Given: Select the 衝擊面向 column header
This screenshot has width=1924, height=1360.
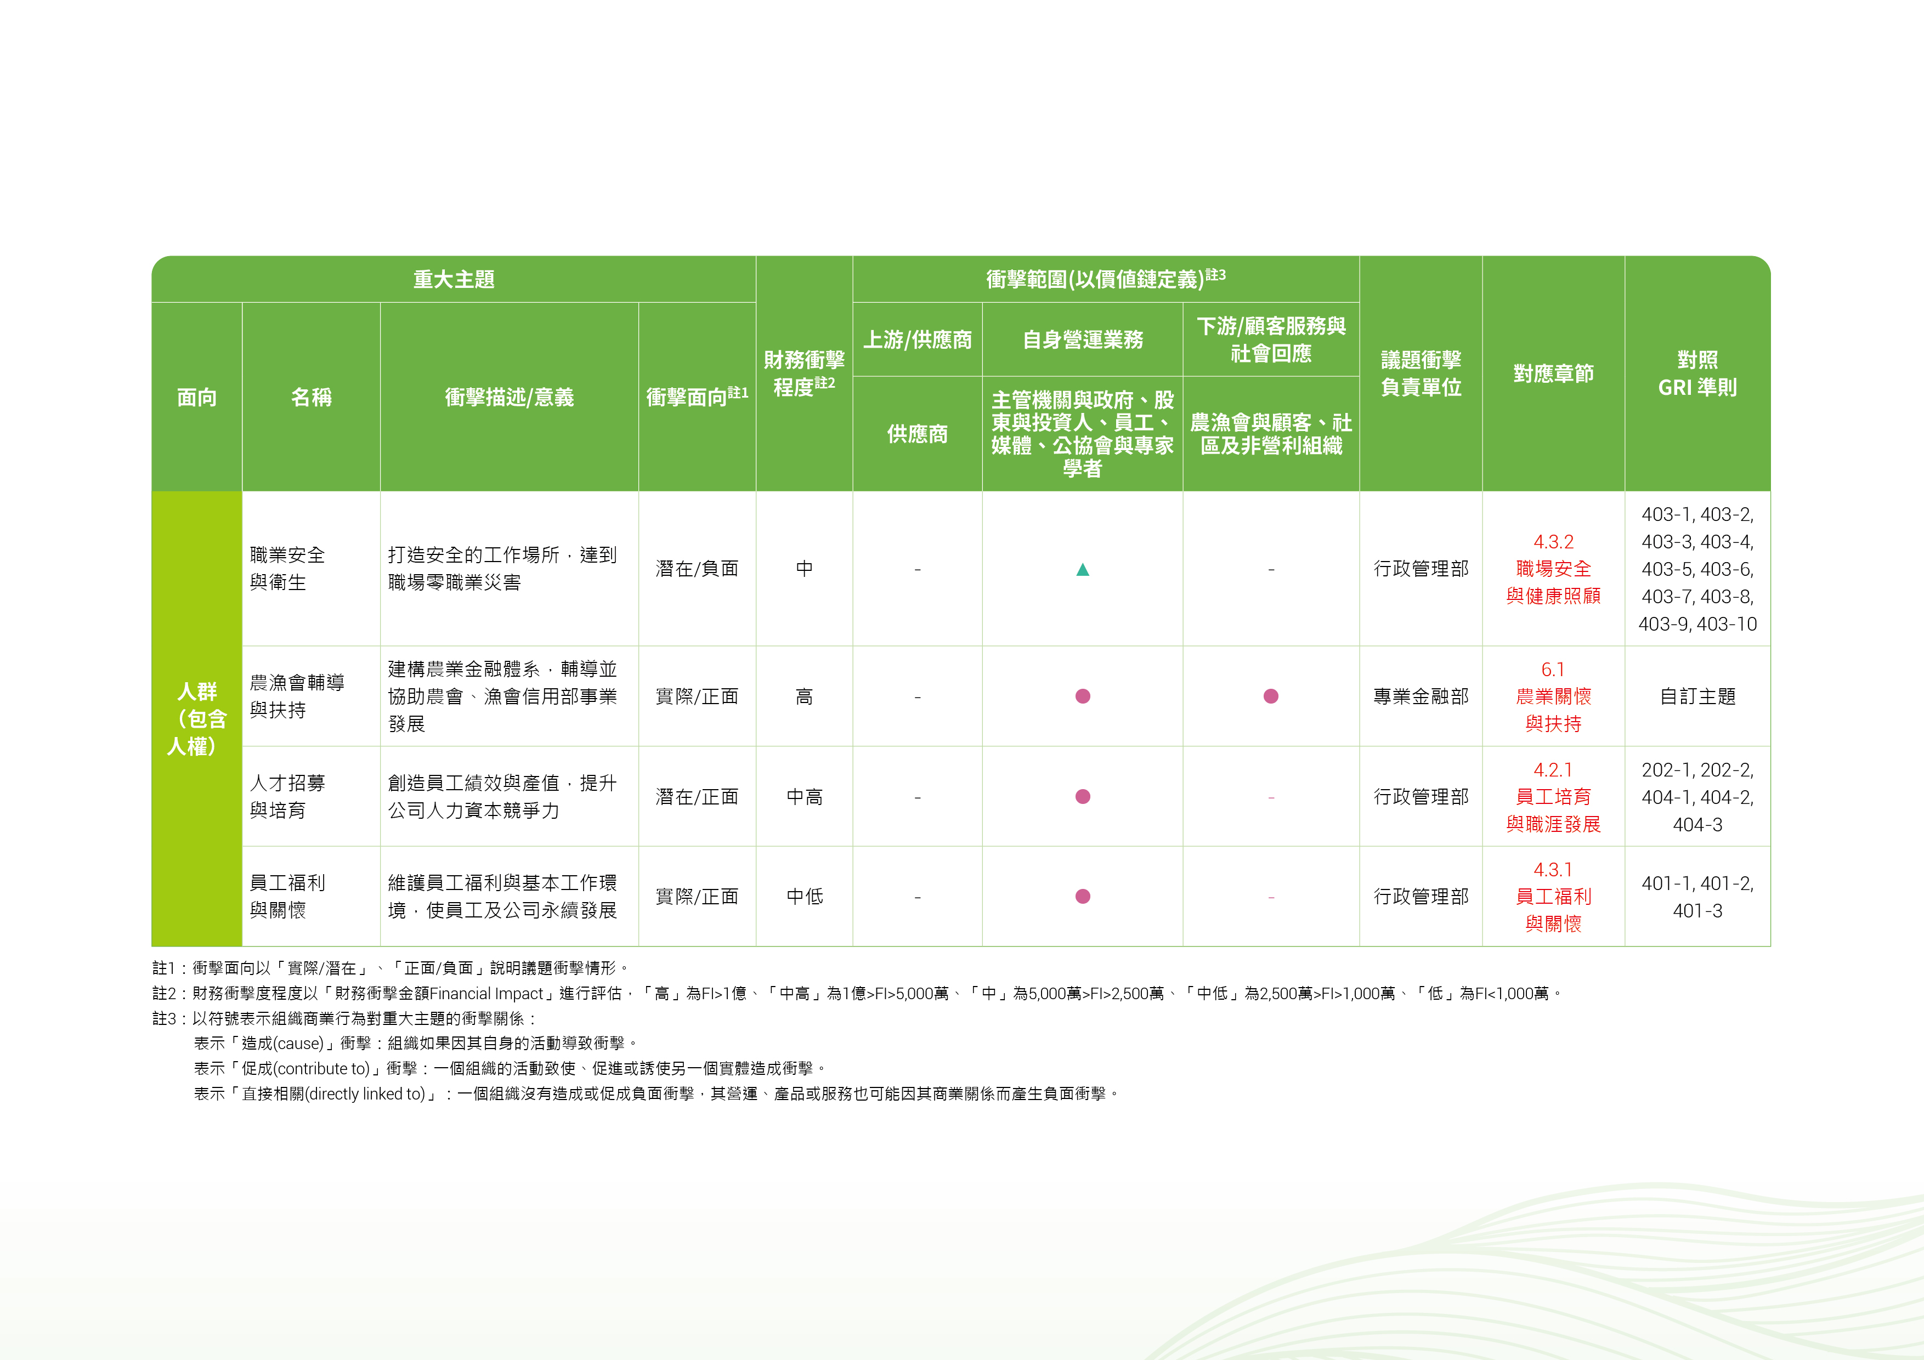Looking at the screenshot, I should click(x=697, y=397).
